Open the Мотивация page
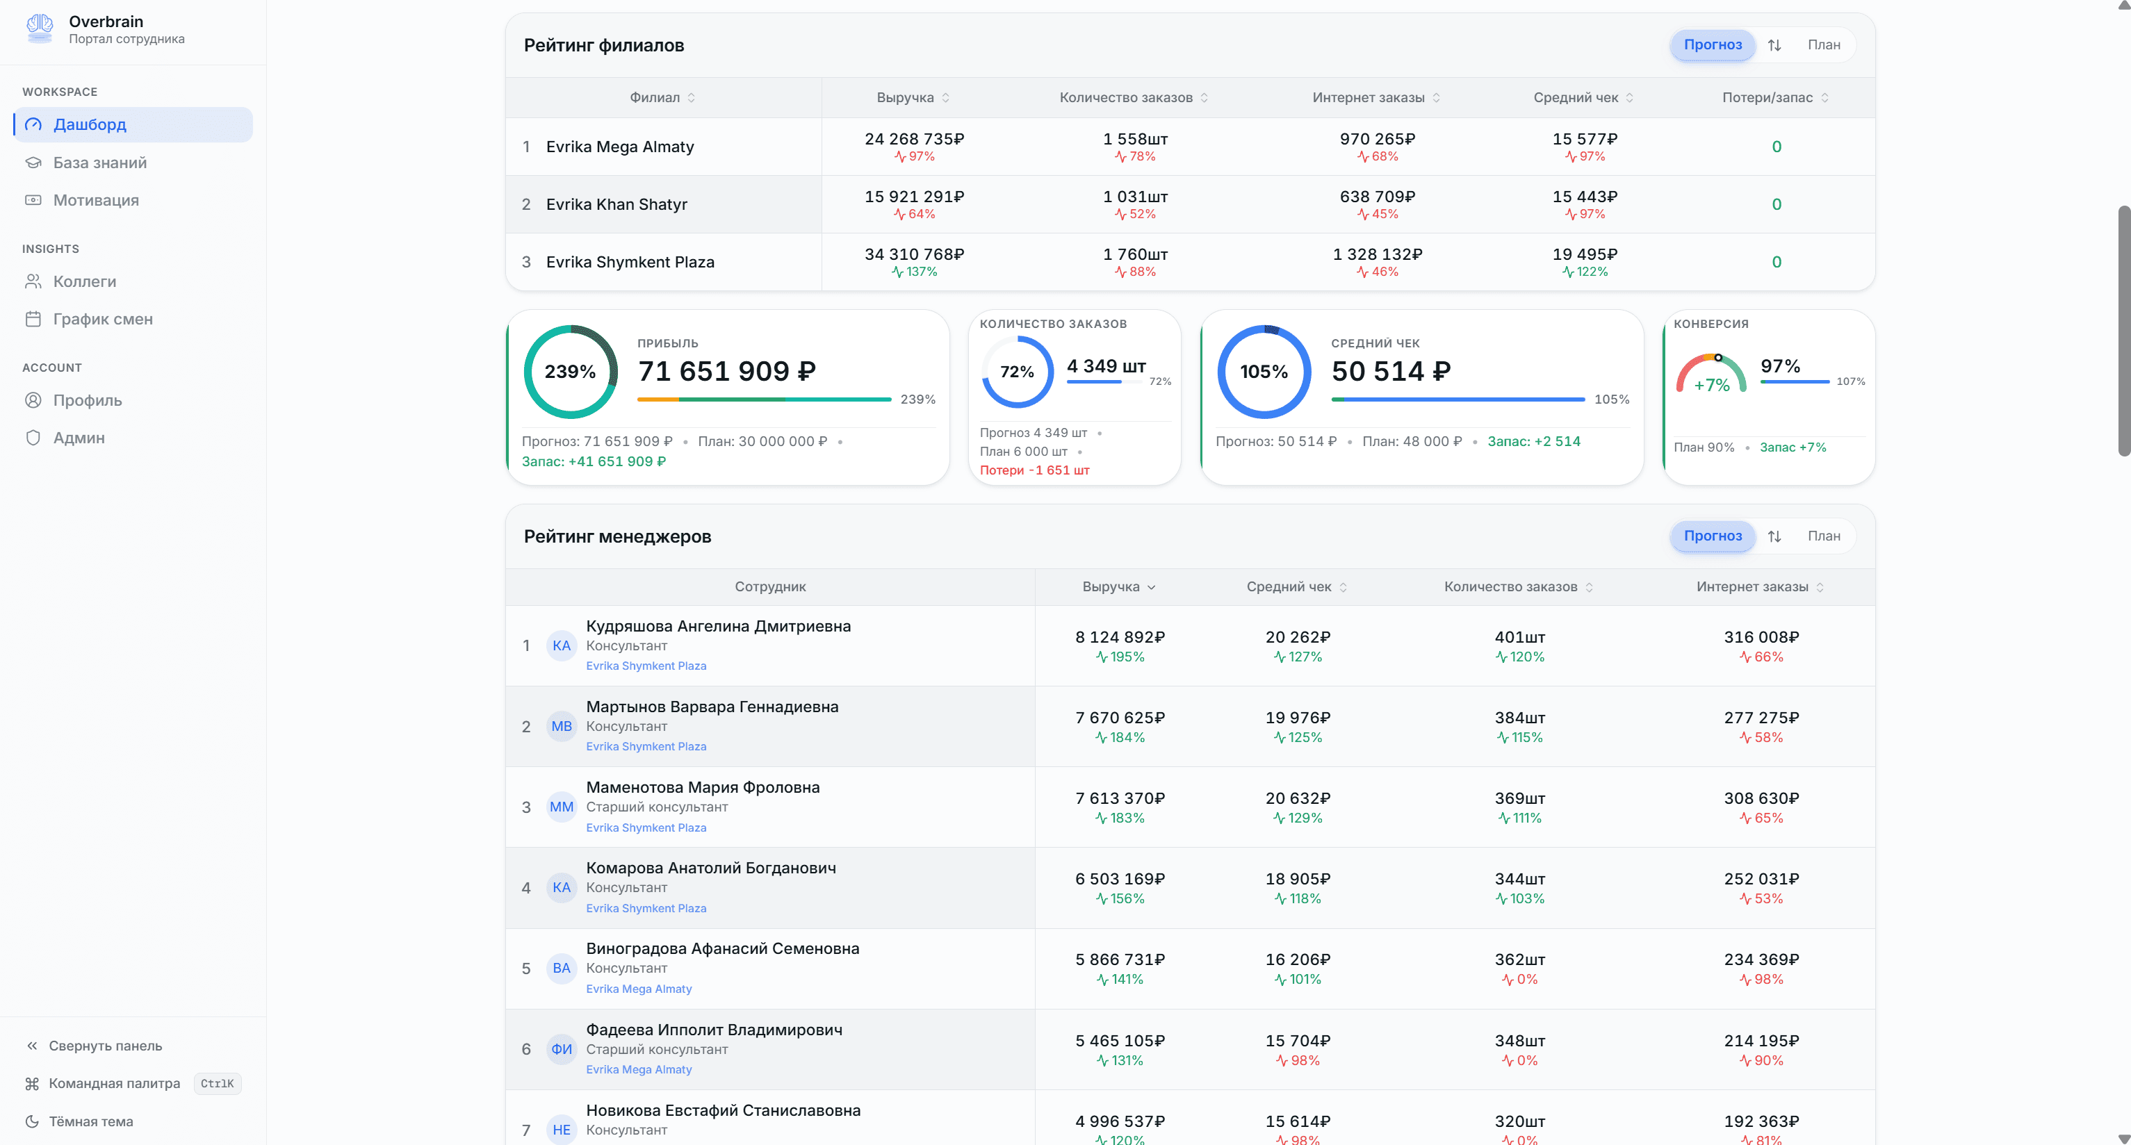The height and width of the screenshot is (1145, 2131). pyautogui.click(x=133, y=200)
